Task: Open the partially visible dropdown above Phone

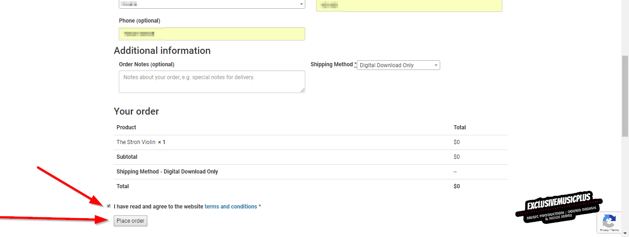Action: click(212, 4)
